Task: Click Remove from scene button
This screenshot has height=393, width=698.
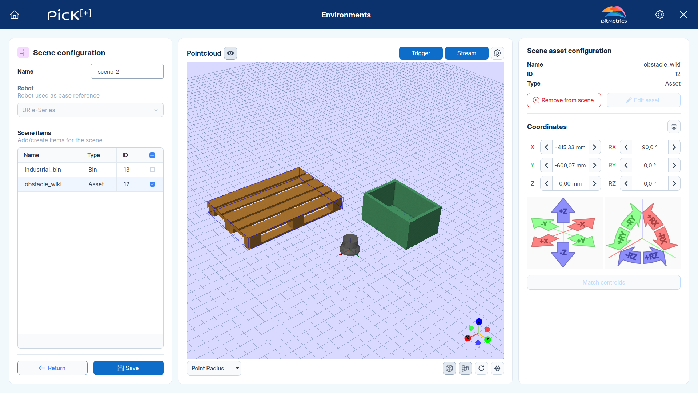Action: click(564, 100)
